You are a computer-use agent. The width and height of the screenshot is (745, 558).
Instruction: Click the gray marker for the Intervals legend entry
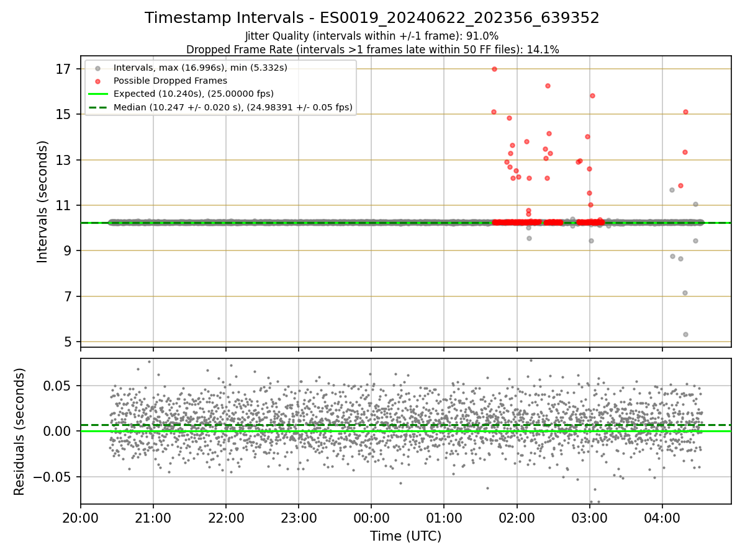97,68
